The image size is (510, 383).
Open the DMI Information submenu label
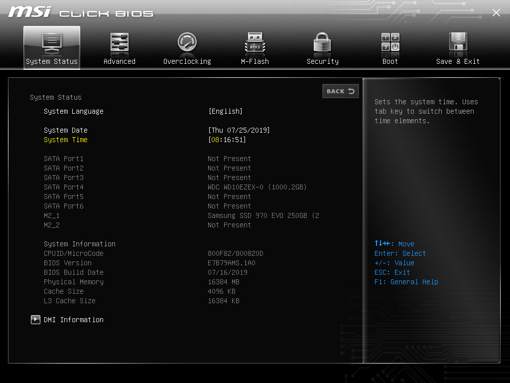[x=74, y=320]
